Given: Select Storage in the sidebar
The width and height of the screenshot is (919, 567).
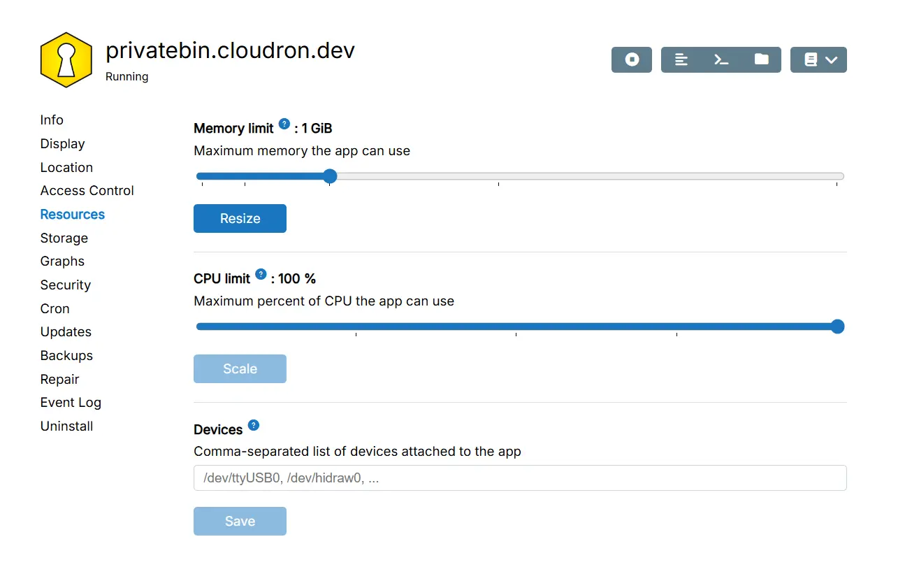Looking at the screenshot, I should tap(64, 238).
